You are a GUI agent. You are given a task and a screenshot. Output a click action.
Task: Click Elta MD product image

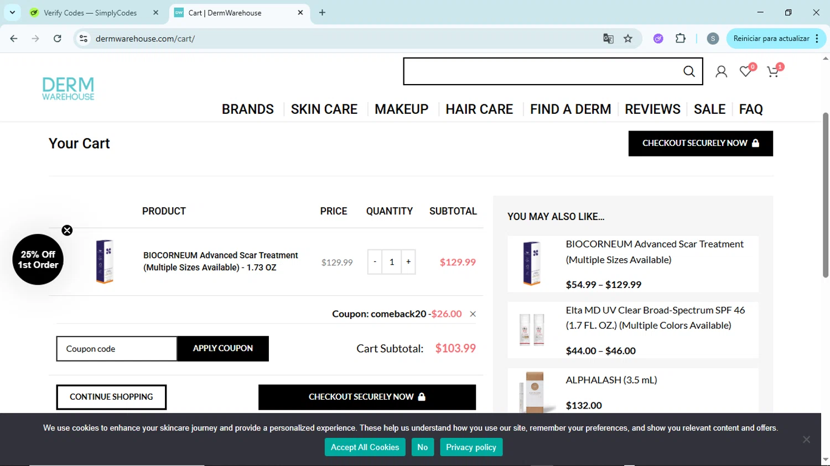[532, 329]
